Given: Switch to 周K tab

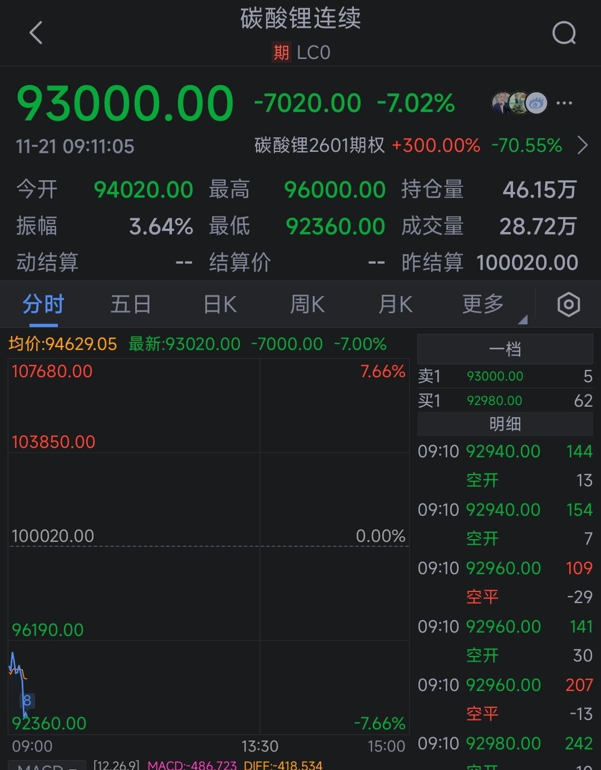Looking at the screenshot, I should pos(307,305).
